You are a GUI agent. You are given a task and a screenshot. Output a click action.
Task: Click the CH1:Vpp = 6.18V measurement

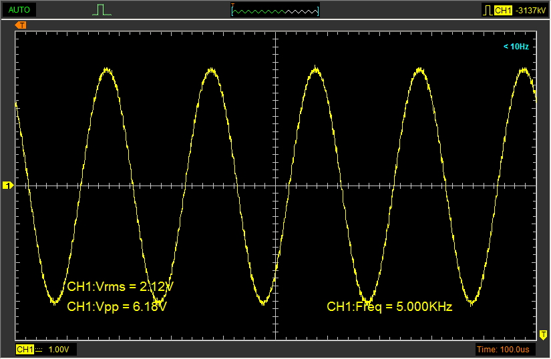point(117,306)
